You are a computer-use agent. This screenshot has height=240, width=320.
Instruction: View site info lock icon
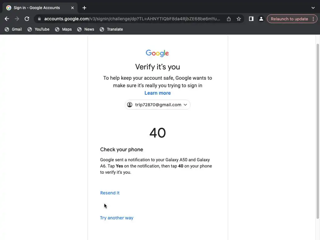(x=39, y=19)
